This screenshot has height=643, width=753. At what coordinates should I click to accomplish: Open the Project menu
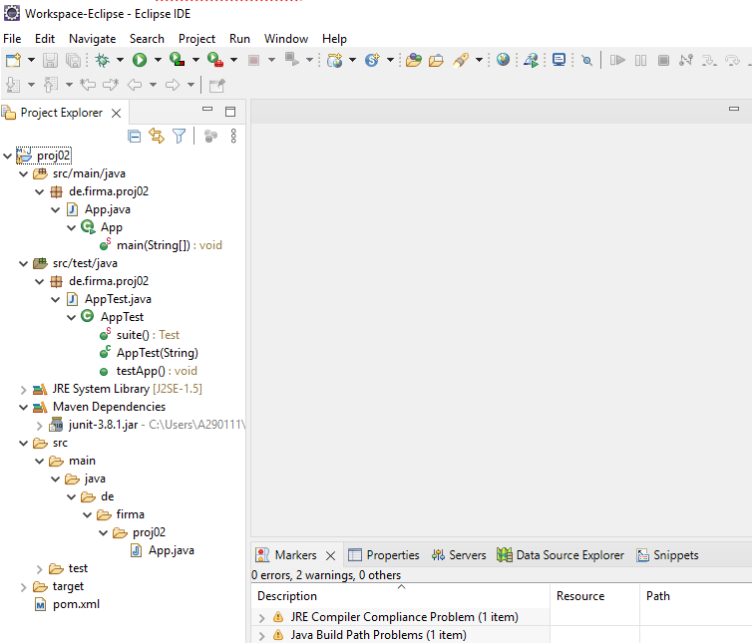coord(196,39)
